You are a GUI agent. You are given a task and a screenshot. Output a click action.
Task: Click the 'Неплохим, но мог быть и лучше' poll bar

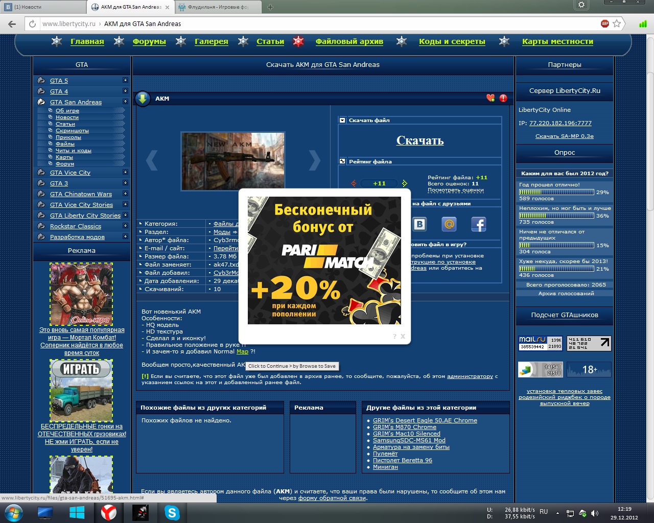pyautogui.click(x=556, y=216)
